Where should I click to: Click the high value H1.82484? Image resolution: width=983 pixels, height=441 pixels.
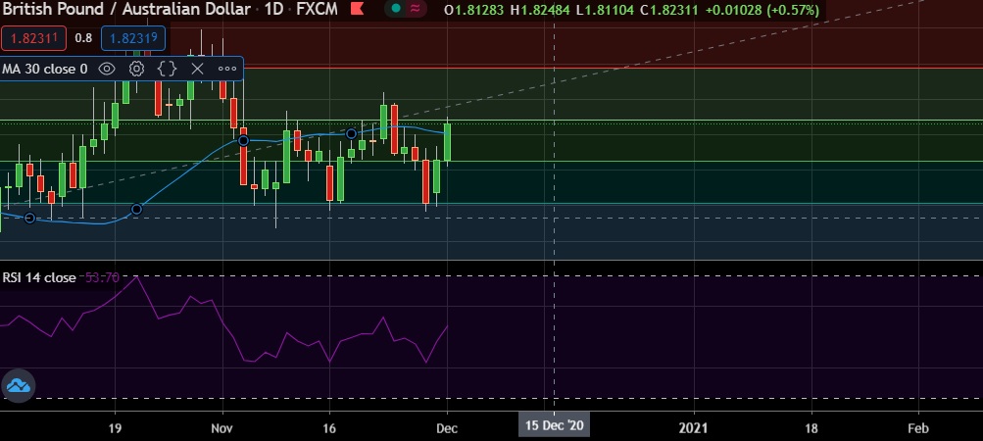(540, 10)
